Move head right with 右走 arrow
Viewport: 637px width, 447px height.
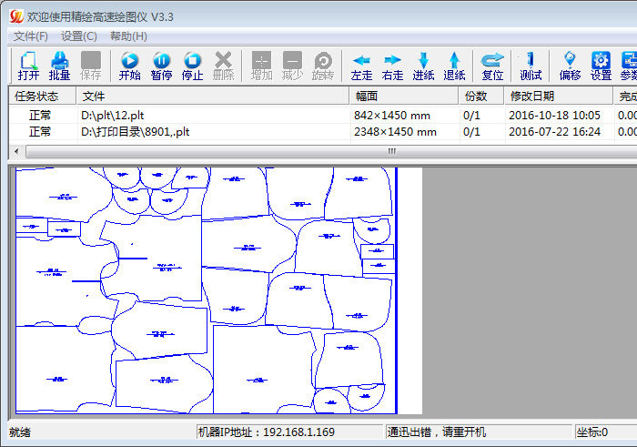click(392, 66)
